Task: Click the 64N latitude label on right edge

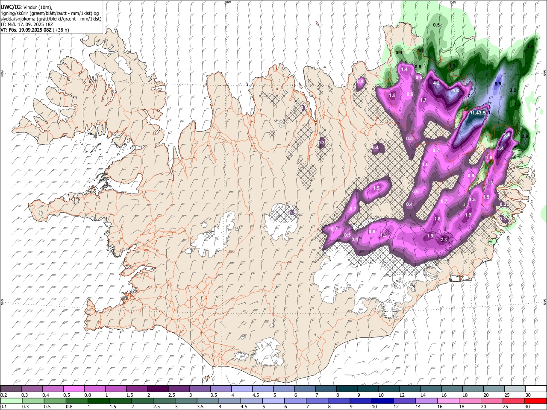Action: [x=545, y=302]
